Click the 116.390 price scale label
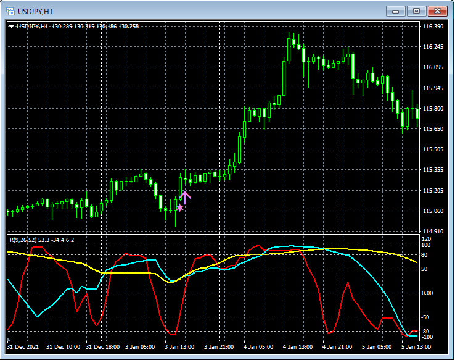The height and width of the screenshot is (360, 455). click(433, 27)
